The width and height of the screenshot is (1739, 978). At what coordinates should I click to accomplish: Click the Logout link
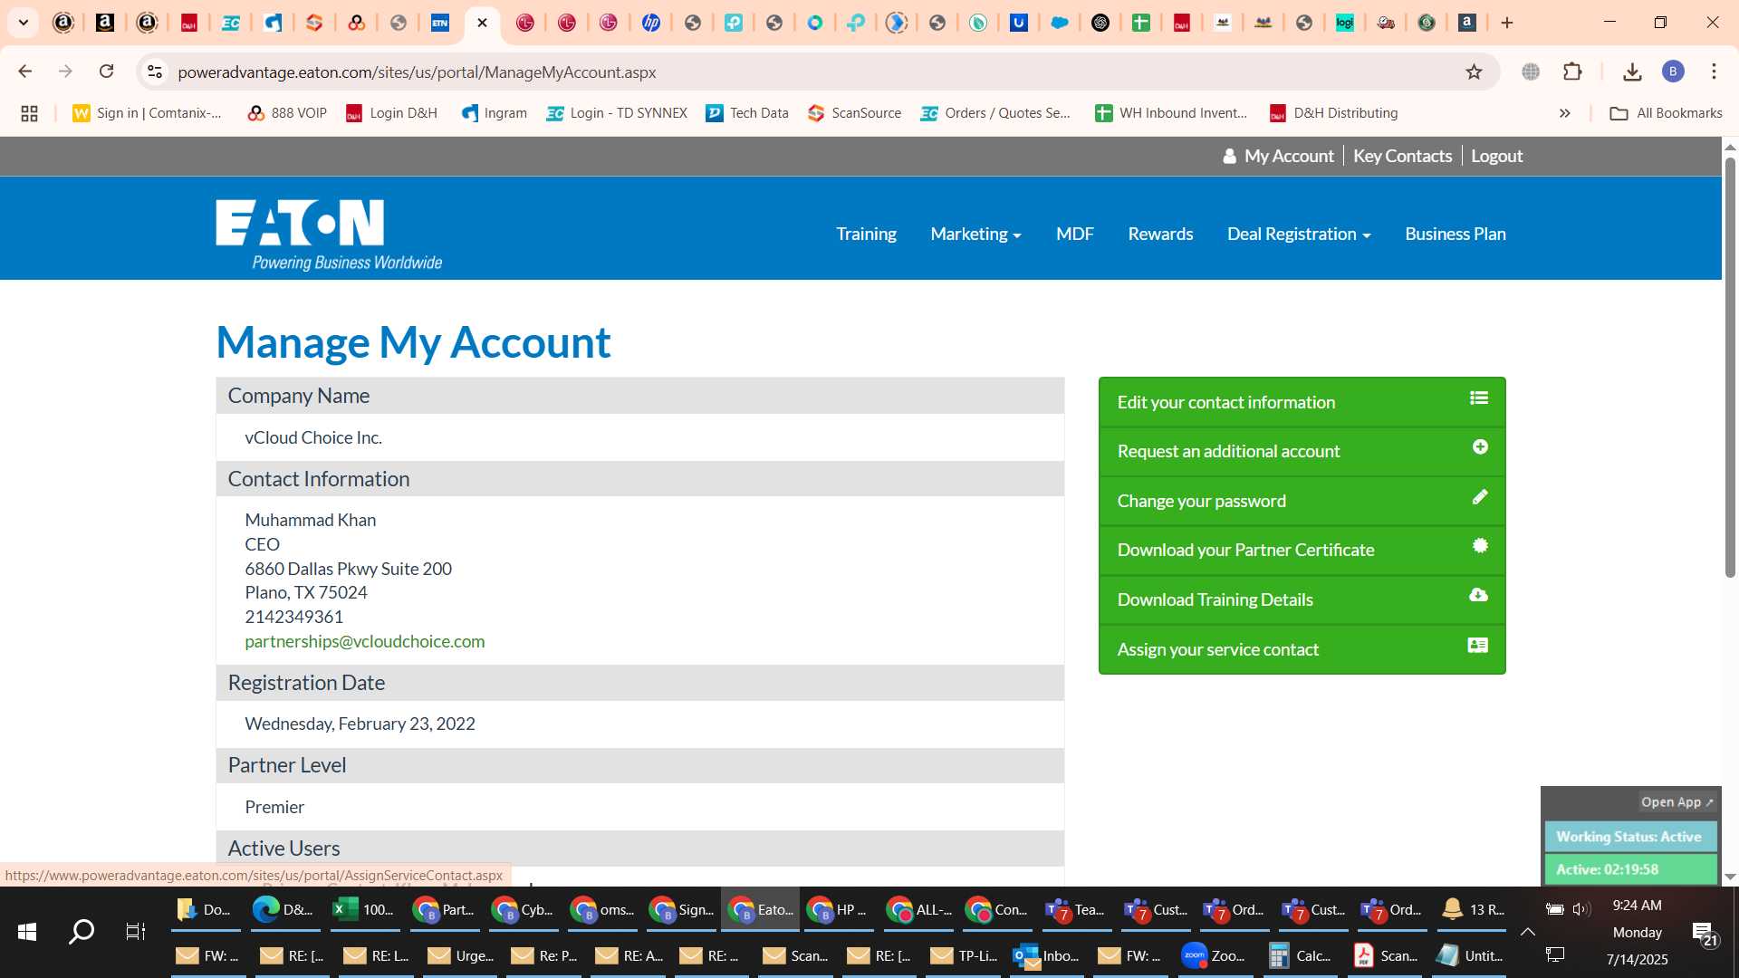coord(1496,156)
